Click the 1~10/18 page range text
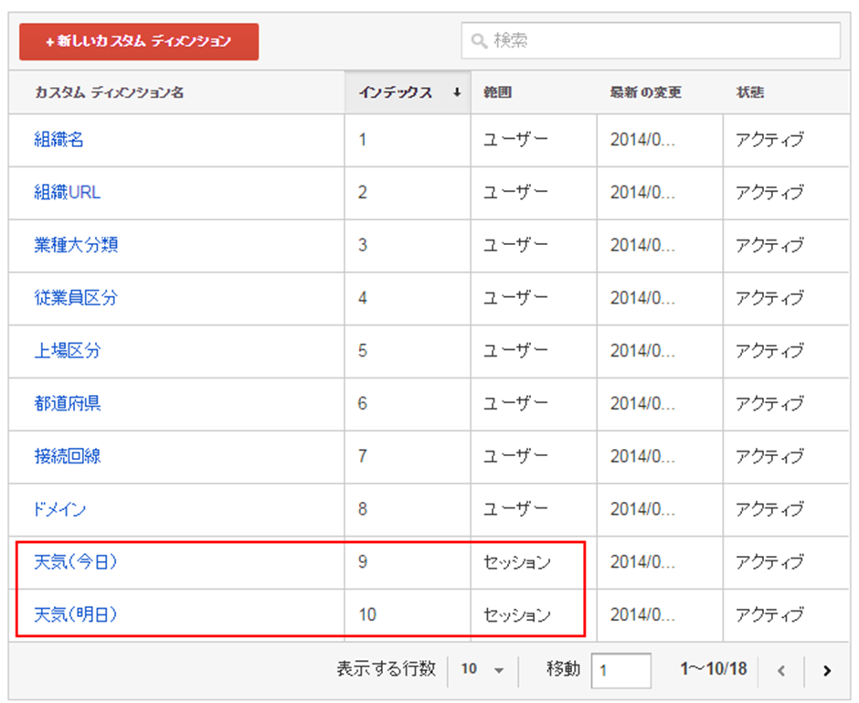 [x=714, y=669]
